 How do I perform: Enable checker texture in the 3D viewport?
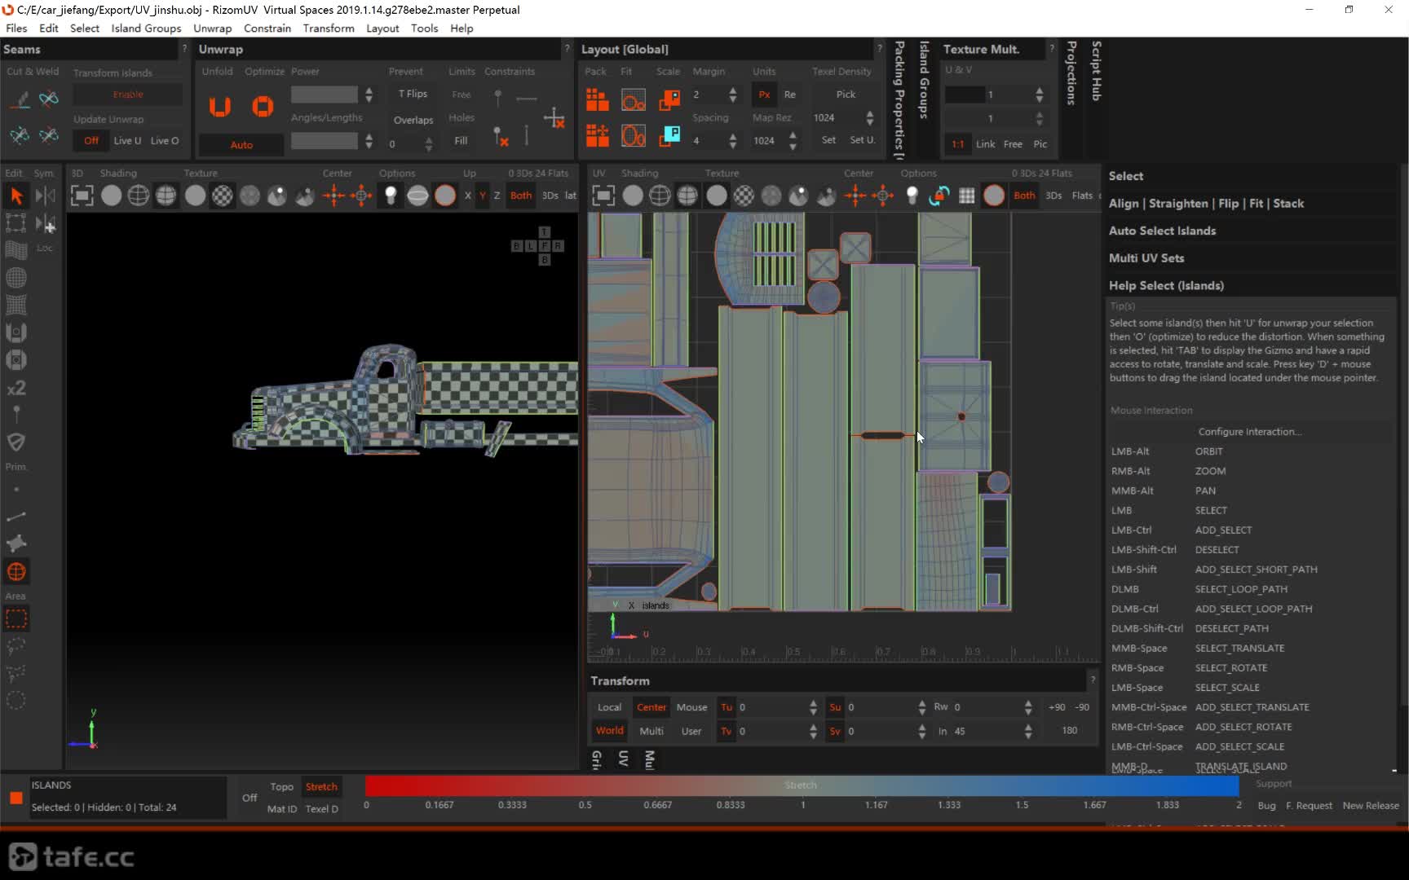(223, 196)
